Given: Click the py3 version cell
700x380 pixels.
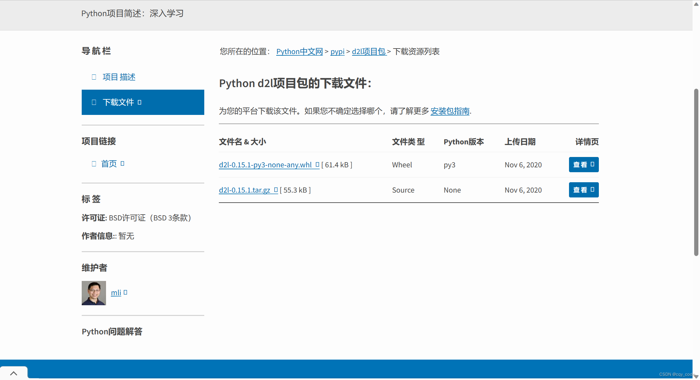Looking at the screenshot, I should coord(449,165).
